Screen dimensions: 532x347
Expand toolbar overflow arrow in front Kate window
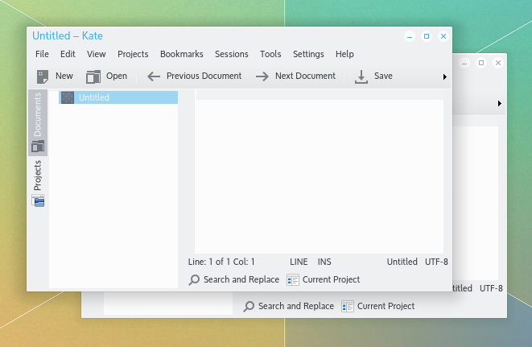[445, 76]
